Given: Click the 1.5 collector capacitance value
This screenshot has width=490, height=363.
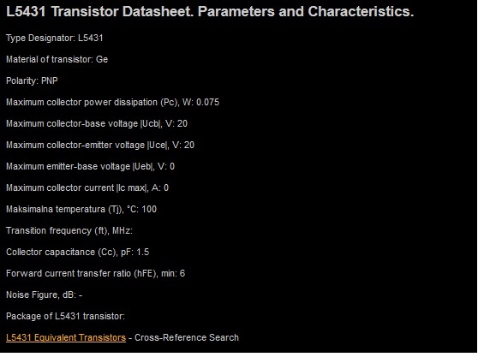Looking at the screenshot, I should [143, 252].
